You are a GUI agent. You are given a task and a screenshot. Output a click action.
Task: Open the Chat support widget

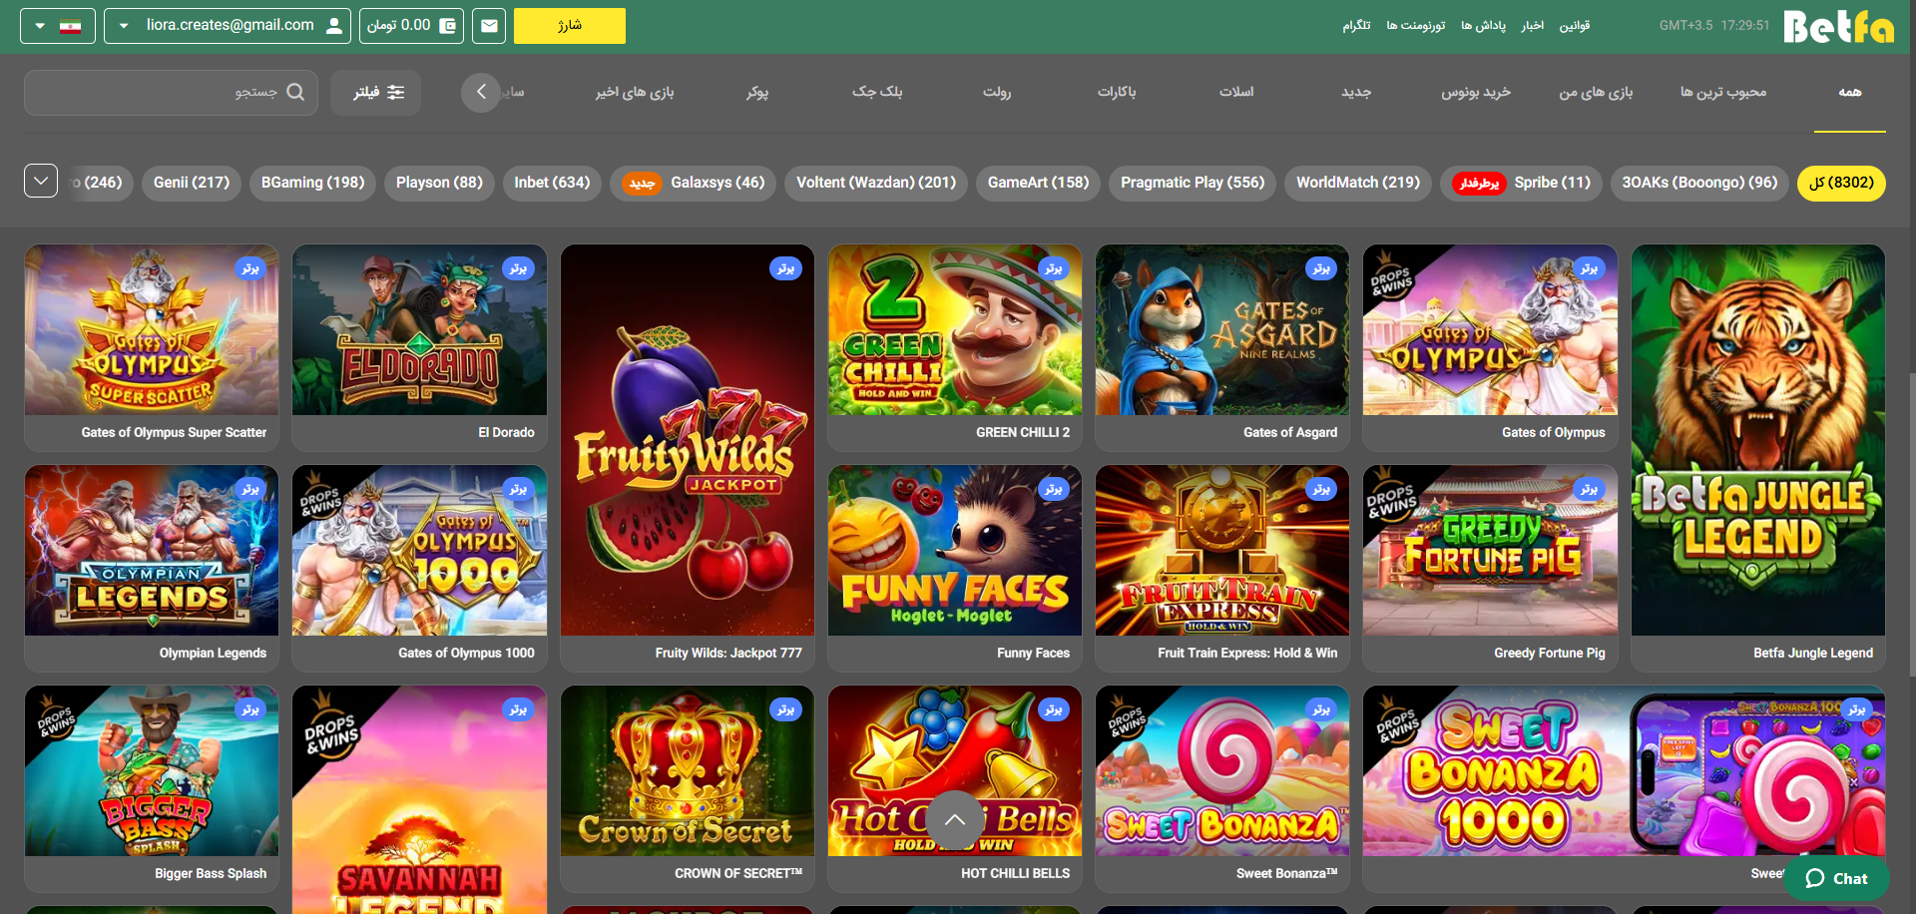(x=1836, y=878)
